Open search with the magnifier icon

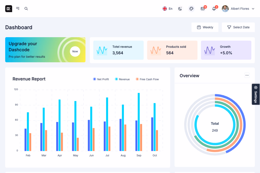pos(26,9)
